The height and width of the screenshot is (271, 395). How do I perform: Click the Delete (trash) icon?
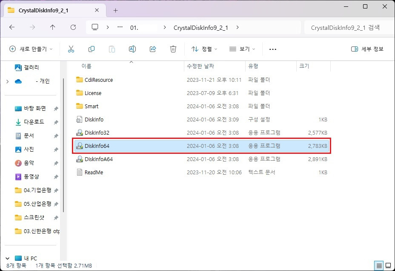[x=173, y=49]
